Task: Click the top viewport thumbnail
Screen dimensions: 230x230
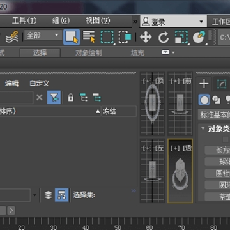Action: point(152,103)
